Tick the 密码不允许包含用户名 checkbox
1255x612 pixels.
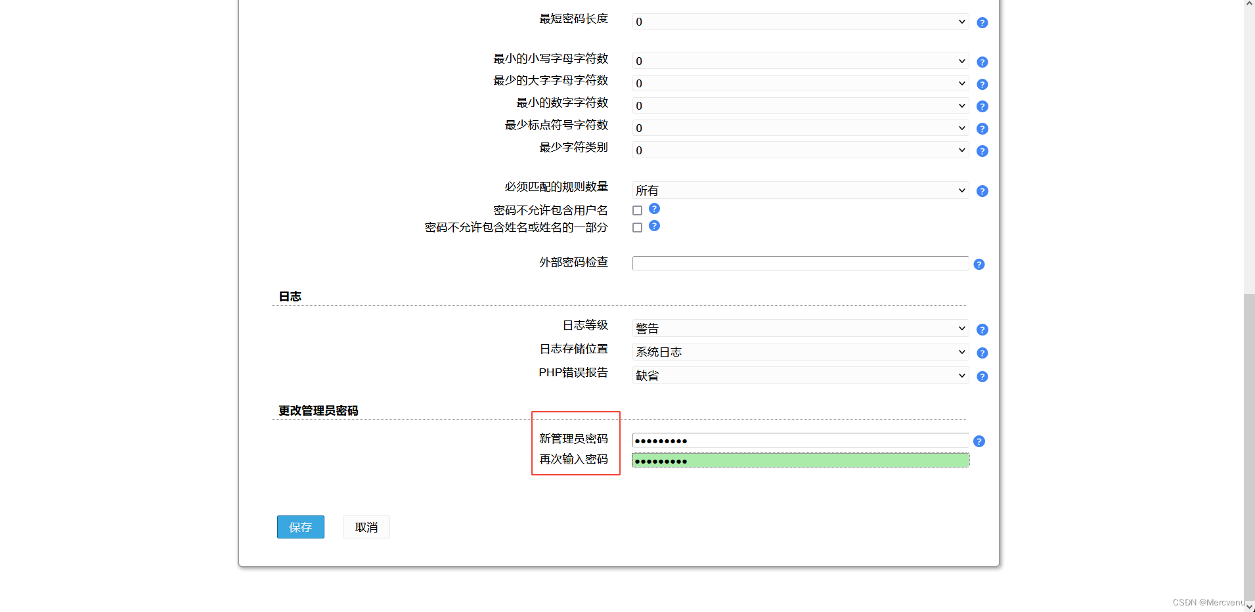point(637,211)
